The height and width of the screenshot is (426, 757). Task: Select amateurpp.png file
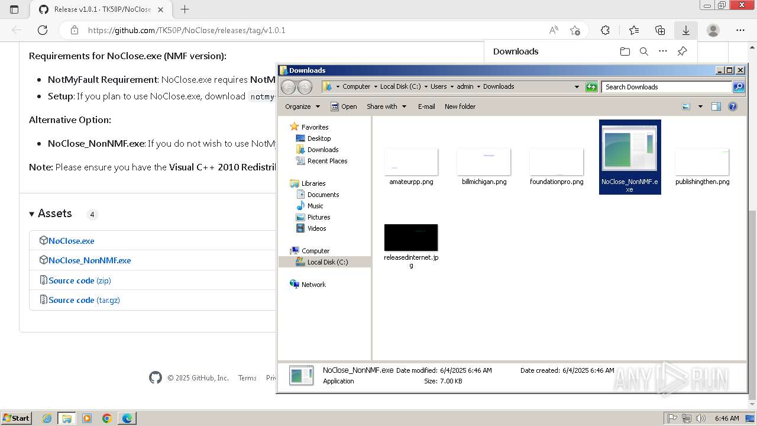click(411, 167)
